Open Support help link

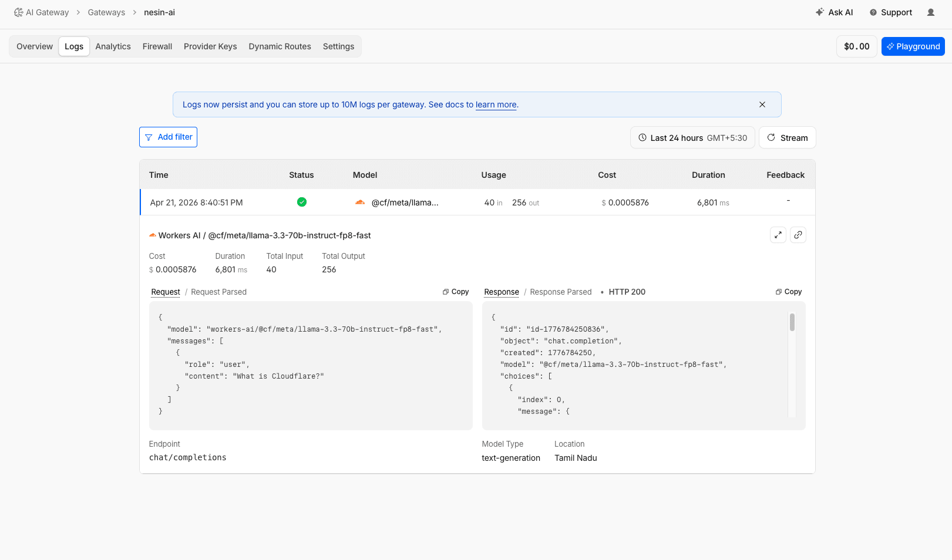coord(890,12)
